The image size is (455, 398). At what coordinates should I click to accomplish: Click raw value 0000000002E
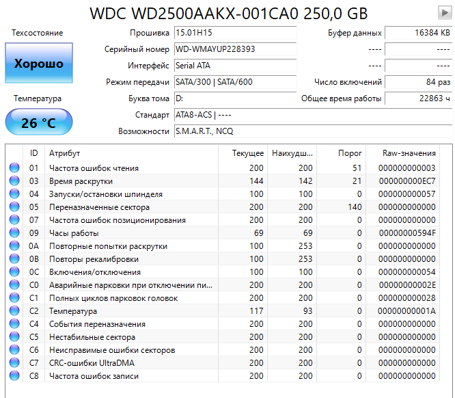coord(407,285)
